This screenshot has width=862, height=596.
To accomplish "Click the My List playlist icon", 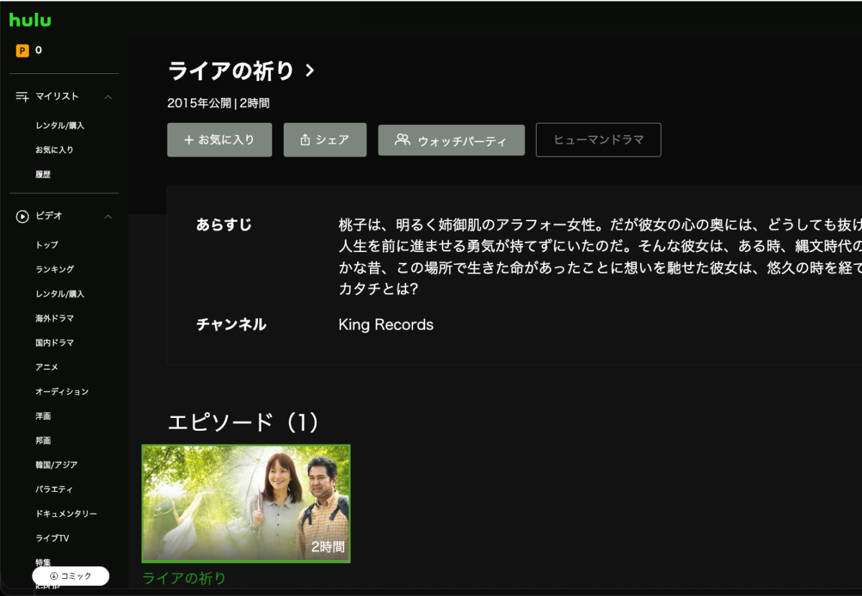I will 22,96.
